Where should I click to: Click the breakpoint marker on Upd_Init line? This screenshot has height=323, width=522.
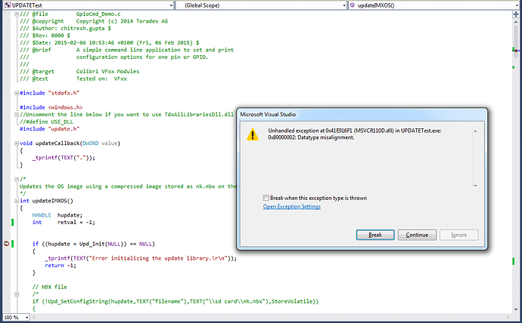[6, 244]
